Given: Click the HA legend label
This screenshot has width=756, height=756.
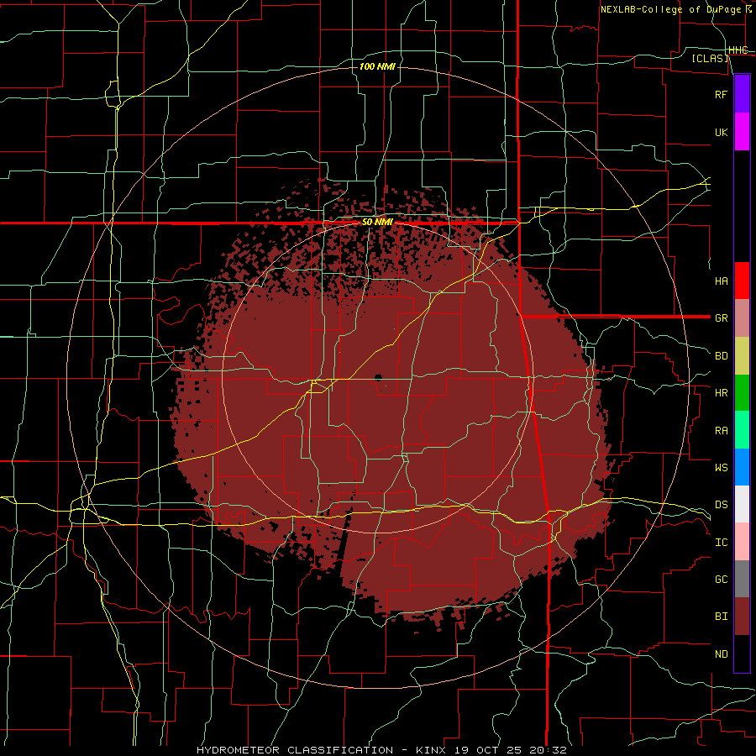Looking at the screenshot, I should (721, 281).
